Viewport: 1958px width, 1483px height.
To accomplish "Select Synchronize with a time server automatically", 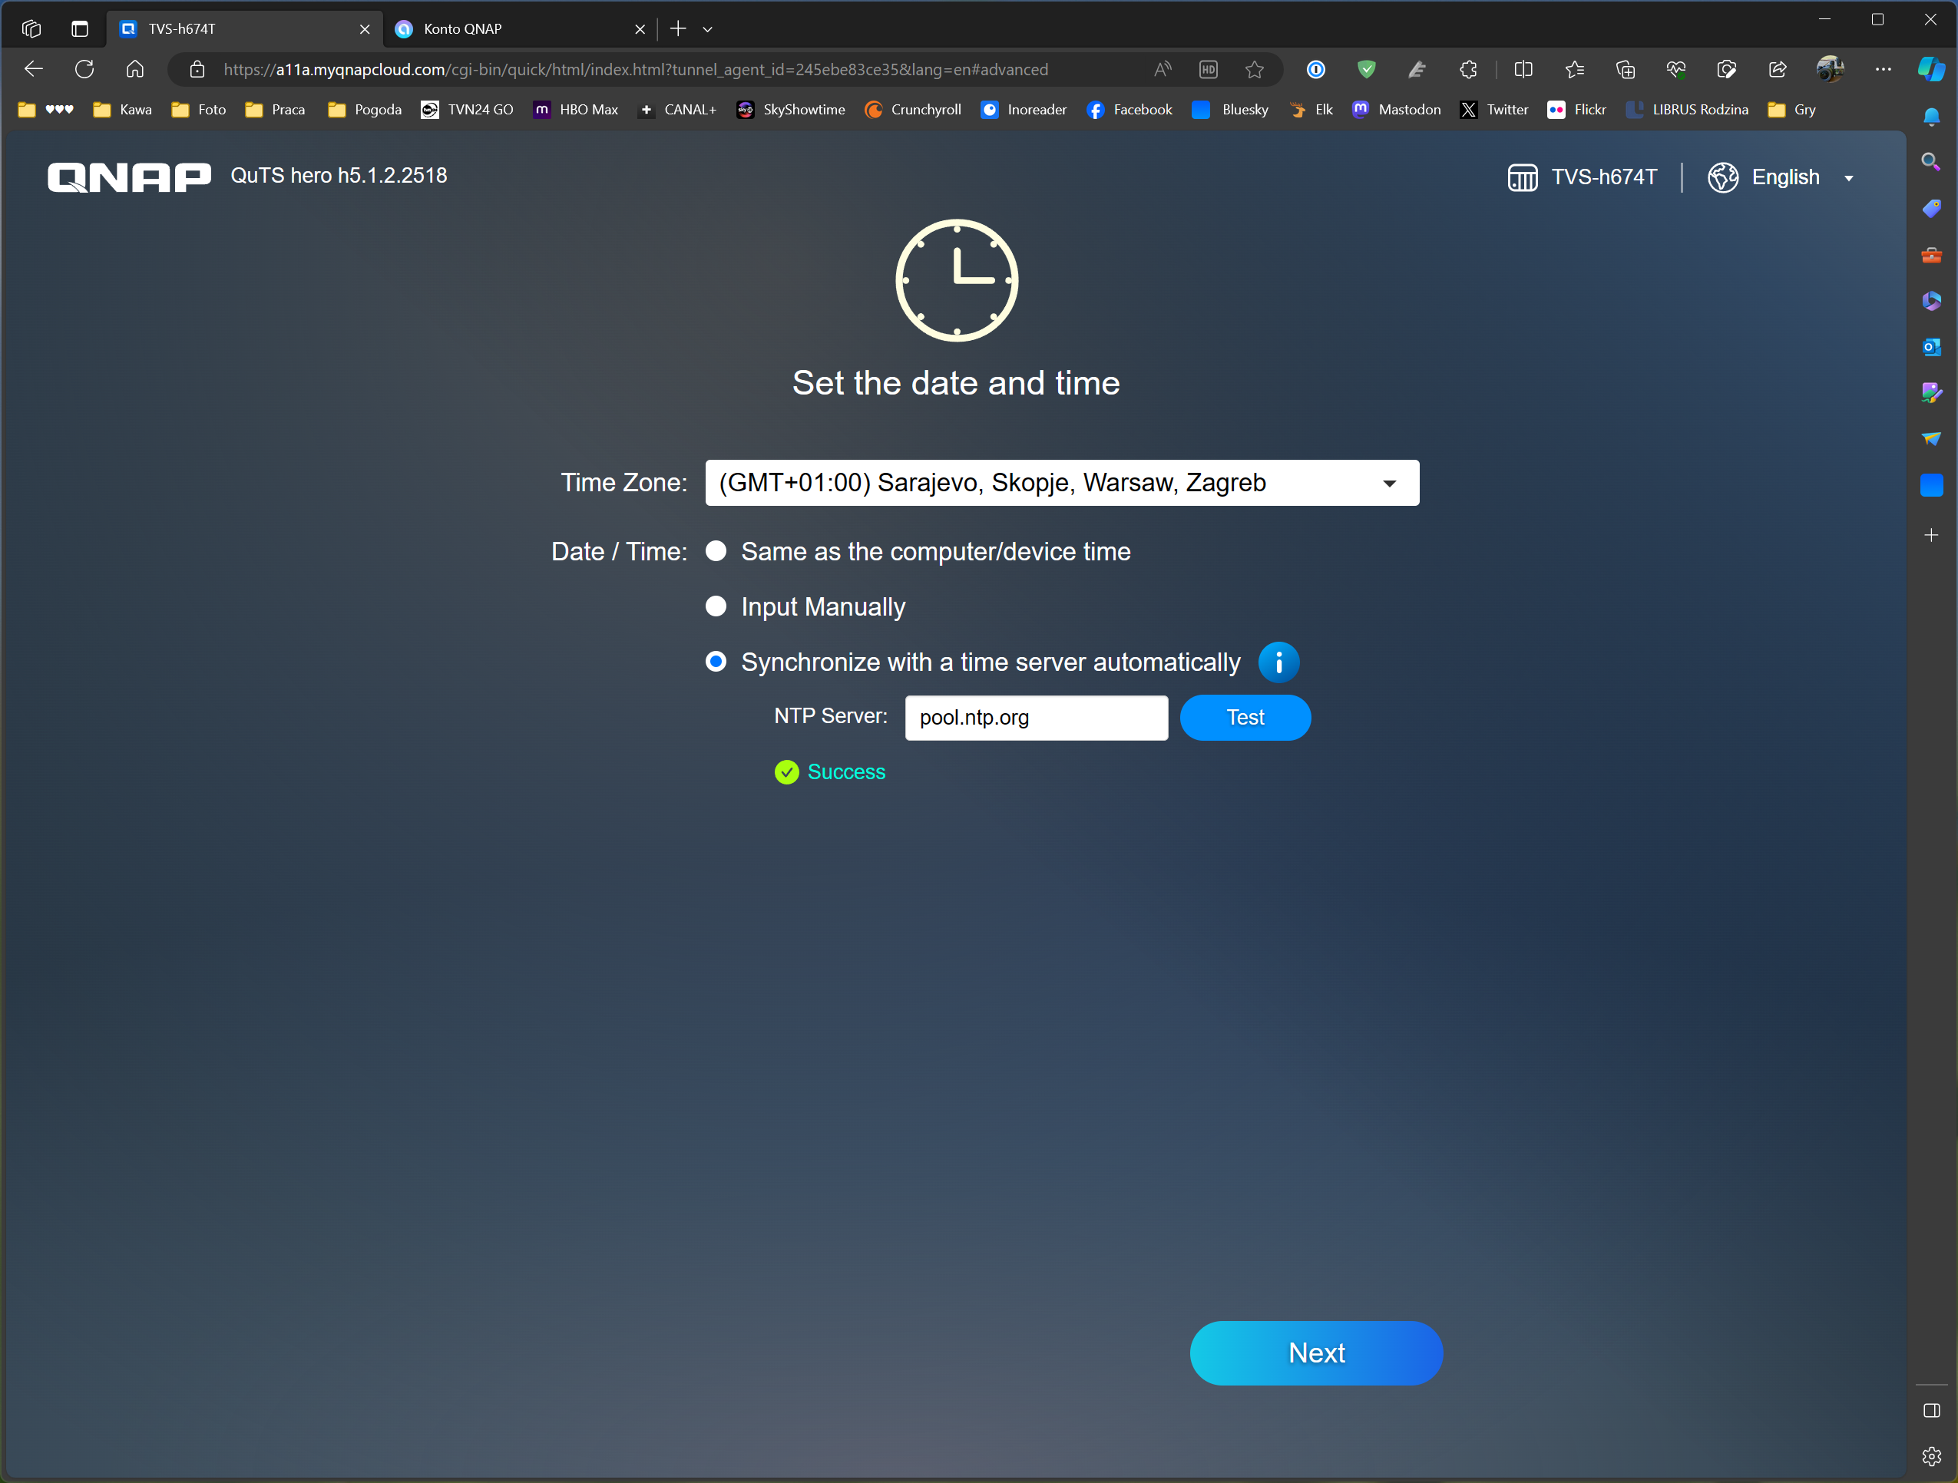I will tap(716, 662).
